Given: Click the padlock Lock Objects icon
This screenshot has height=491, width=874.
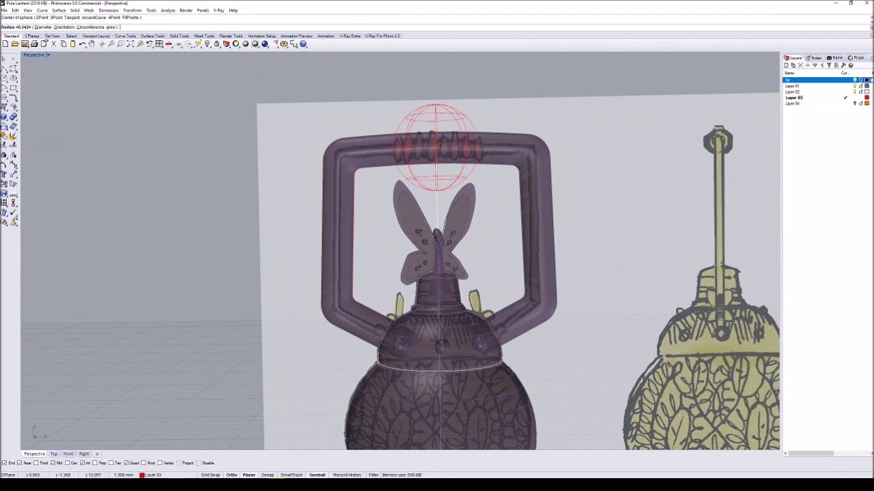Looking at the screenshot, I should (216, 44).
